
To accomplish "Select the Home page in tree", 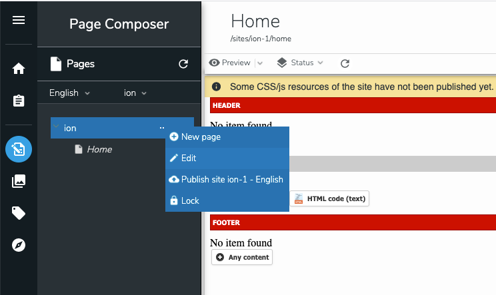I will (99, 149).
